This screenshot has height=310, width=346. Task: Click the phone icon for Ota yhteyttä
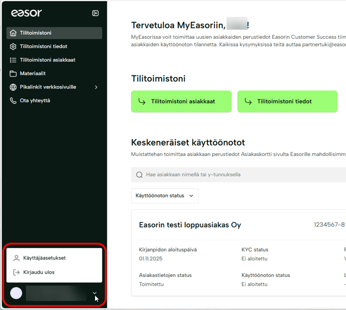(x=13, y=101)
